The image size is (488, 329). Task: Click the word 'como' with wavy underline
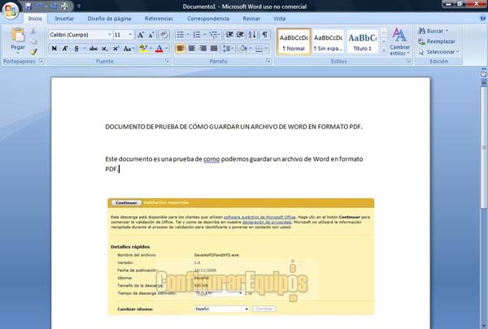pos(211,159)
